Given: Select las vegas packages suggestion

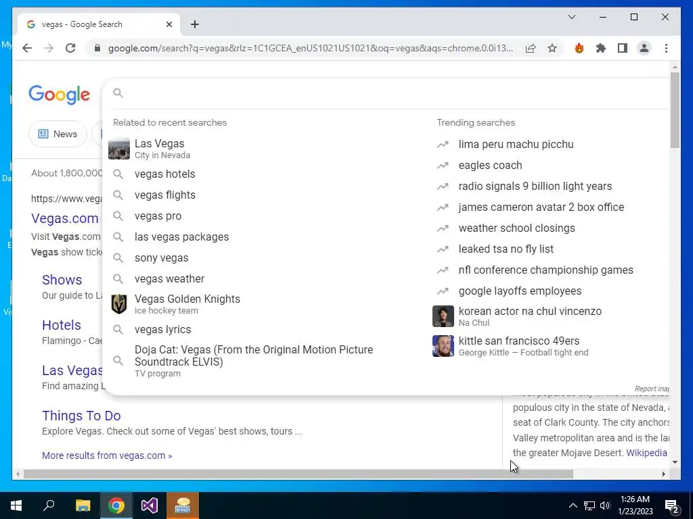Looking at the screenshot, I should pos(265,237).
